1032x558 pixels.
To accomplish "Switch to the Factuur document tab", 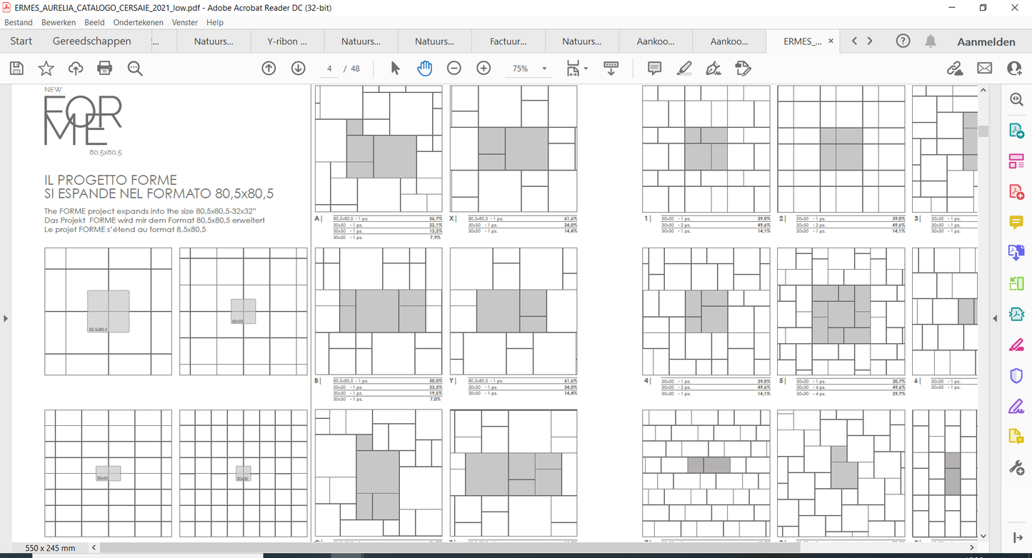I will (x=509, y=41).
